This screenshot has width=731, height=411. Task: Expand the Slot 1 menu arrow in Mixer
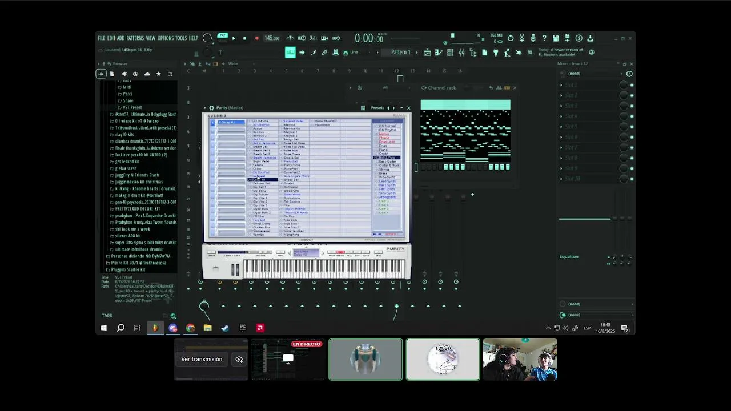tap(561, 85)
